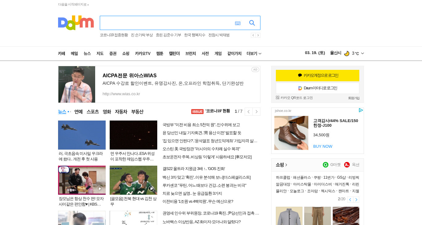Screen dimensions: 422x225
Task: Open the 카페 menu item
Action: point(61,53)
